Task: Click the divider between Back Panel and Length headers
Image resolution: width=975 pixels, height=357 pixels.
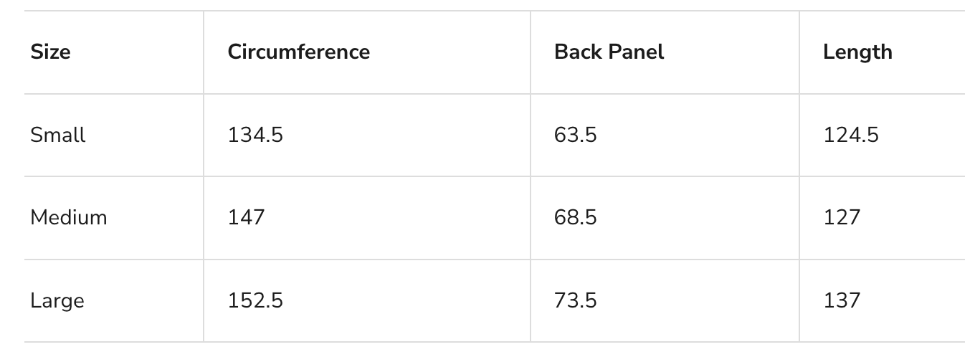Action: coord(799,52)
